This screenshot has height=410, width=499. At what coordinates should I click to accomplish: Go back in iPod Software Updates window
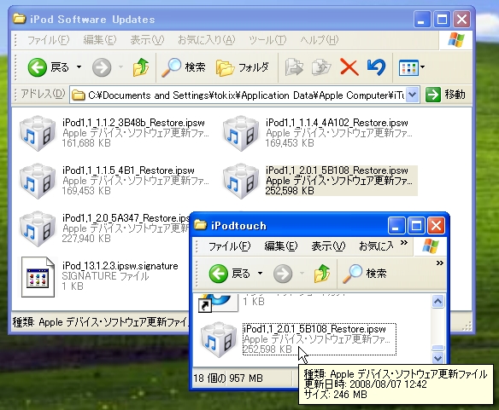(49, 67)
